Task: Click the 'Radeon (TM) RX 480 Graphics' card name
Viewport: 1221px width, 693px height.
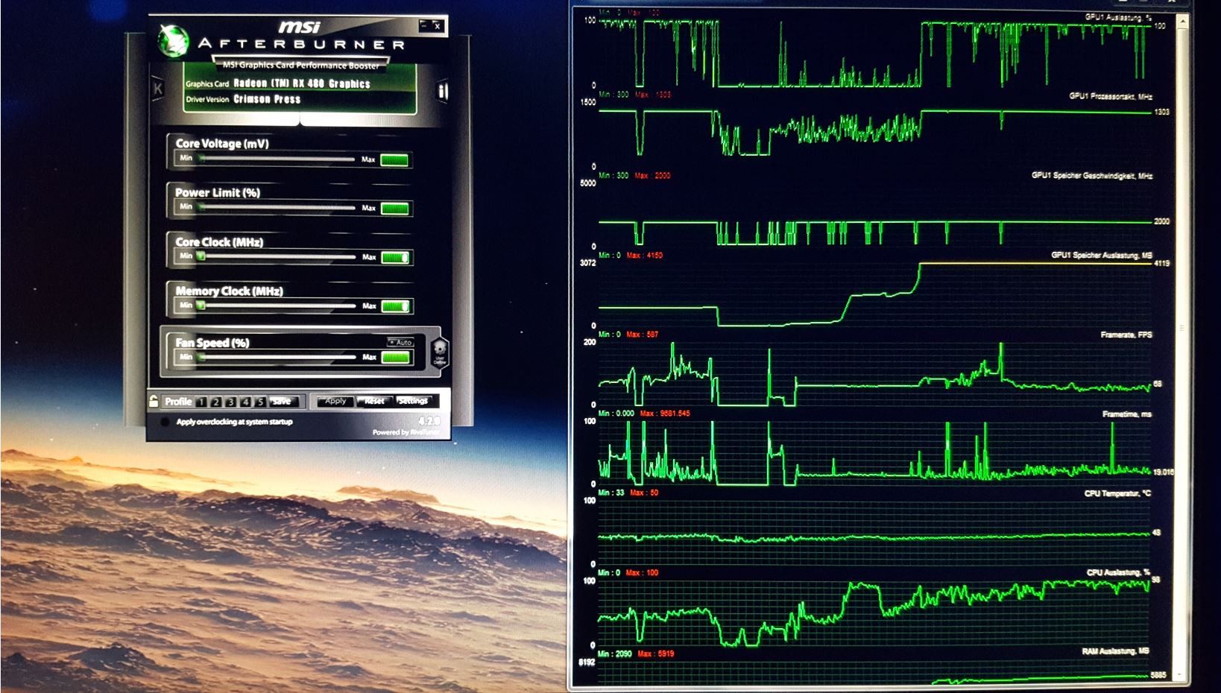Action: (x=302, y=83)
